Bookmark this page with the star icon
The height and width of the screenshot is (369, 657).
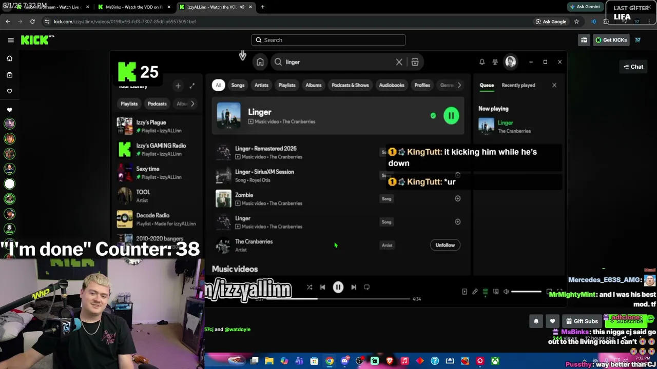[x=576, y=22]
